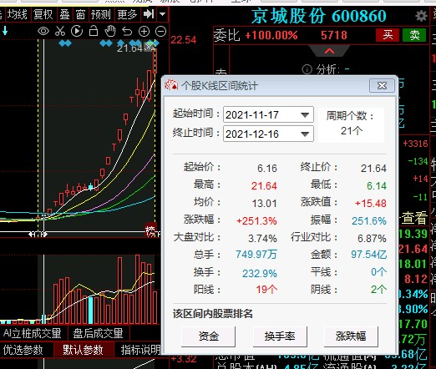436x369 pixels.
Task: Click the skip-to-end arrow toolbar icon
Action: click(x=149, y=14)
